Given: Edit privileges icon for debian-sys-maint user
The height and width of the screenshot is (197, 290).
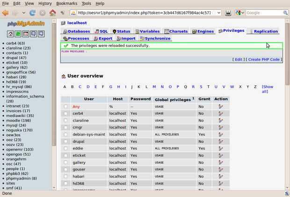Looking at the screenshot, I should pyautogui.click(x=220, y=134).
